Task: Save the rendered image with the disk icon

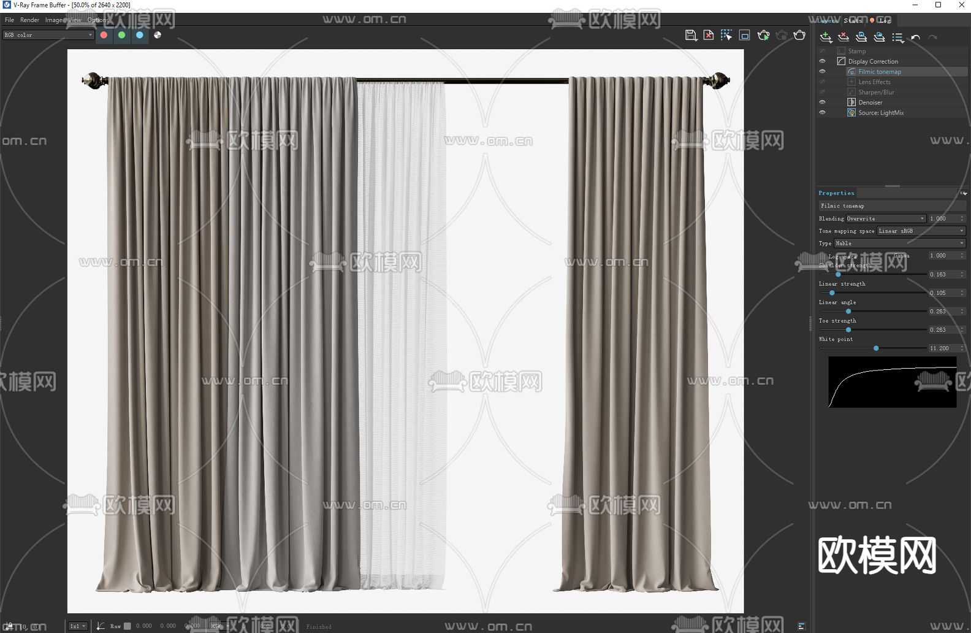Action: coord(690,35)
